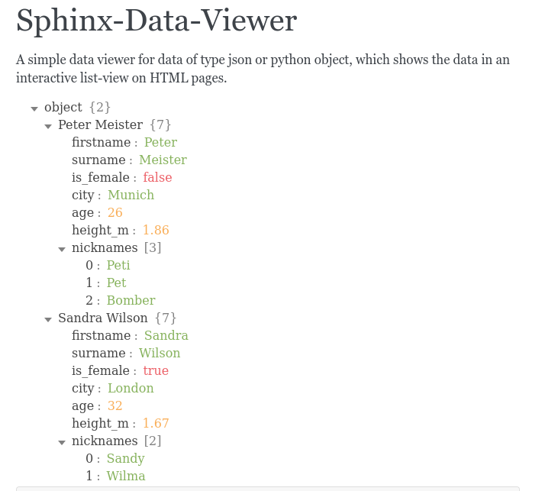Screen dimensions: 542x491
Task: Click the city value London
Action: click(131, 388)
